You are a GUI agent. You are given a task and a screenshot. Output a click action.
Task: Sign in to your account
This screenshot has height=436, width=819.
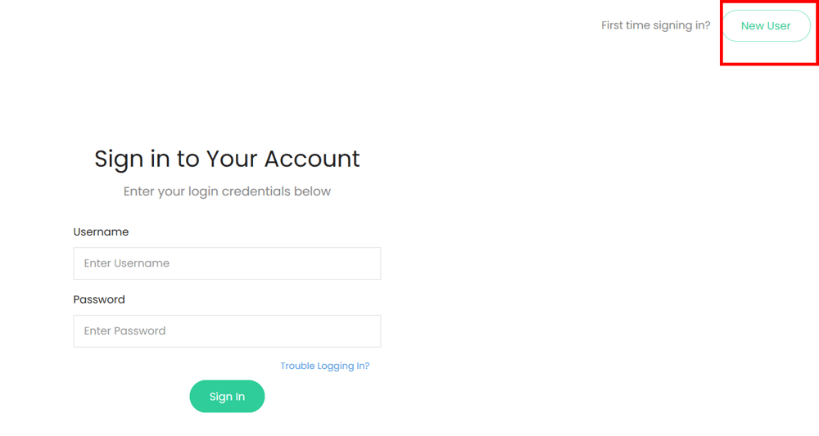pos(227,397)
